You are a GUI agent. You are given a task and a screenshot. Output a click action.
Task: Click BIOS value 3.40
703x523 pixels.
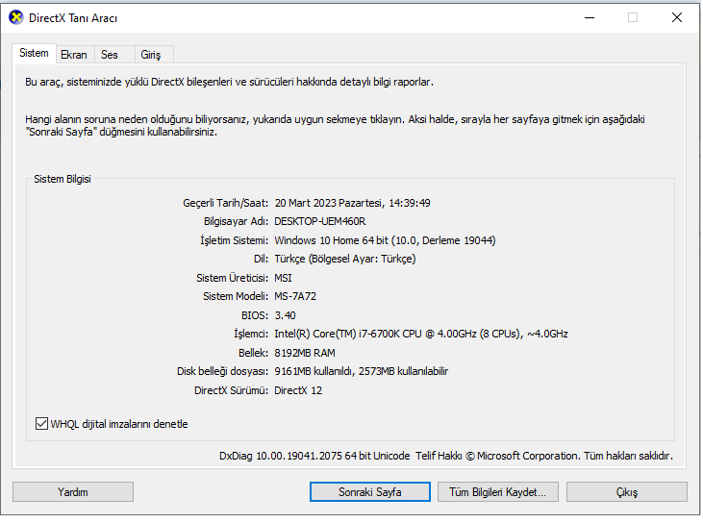286,315
